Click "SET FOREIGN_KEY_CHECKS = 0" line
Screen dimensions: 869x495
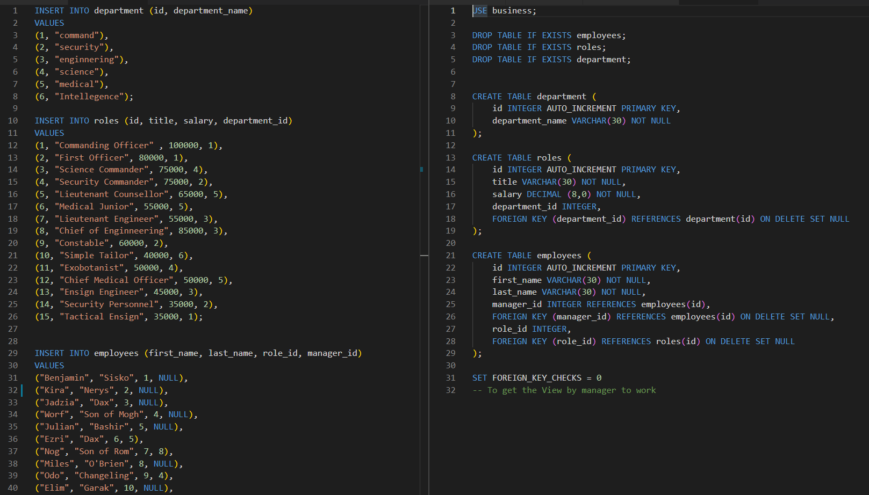537,378
